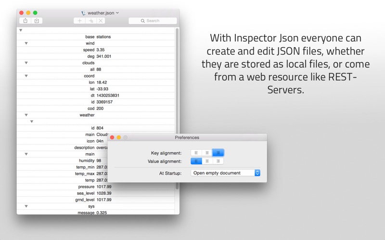Click the clouds key label
Viewport: 385px width, 240px height.
[x=89, y=63]
